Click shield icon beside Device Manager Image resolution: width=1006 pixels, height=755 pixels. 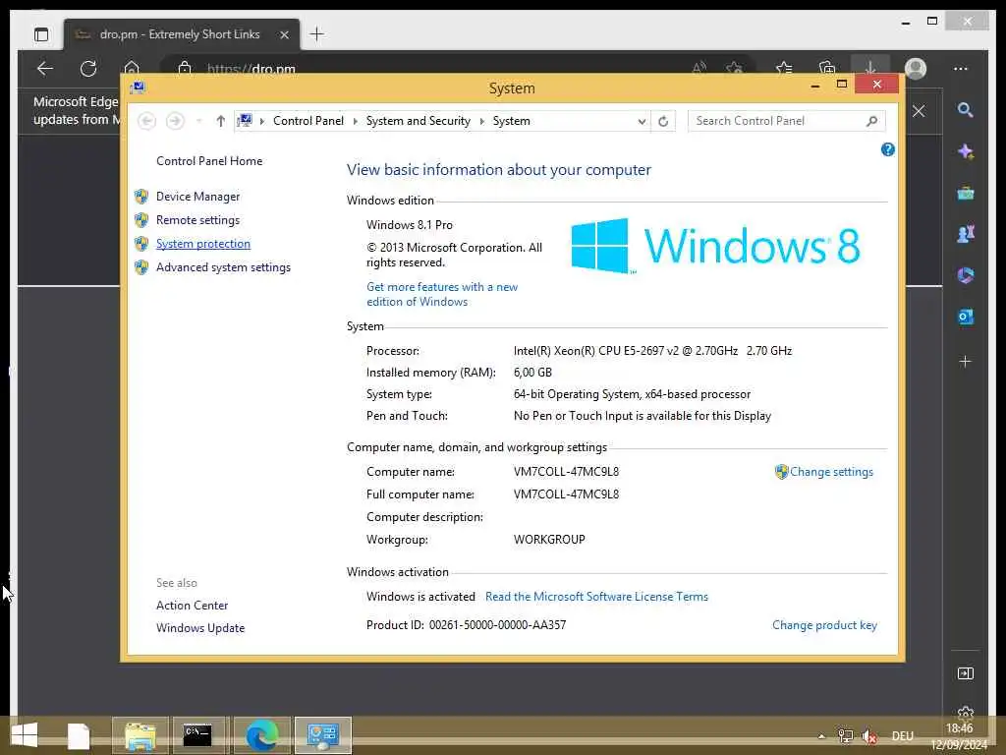pos(141,197)
